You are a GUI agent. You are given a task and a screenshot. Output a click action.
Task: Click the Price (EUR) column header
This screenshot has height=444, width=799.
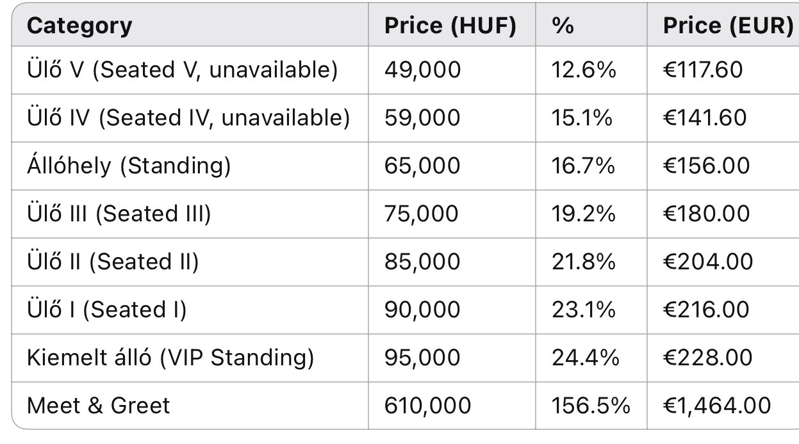pos(727,26)
